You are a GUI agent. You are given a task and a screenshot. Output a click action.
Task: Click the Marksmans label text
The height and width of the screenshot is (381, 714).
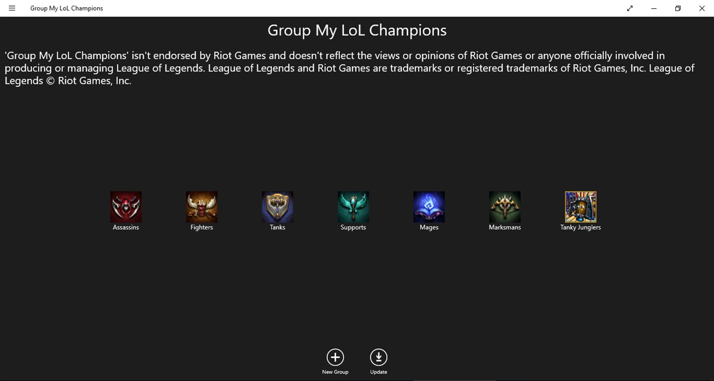(505, 227)
